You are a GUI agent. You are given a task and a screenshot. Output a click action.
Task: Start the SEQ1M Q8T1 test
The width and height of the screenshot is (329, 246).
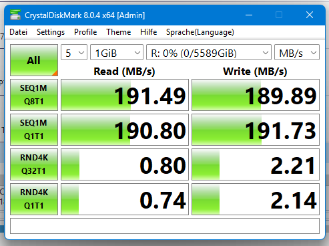(34, 95)
